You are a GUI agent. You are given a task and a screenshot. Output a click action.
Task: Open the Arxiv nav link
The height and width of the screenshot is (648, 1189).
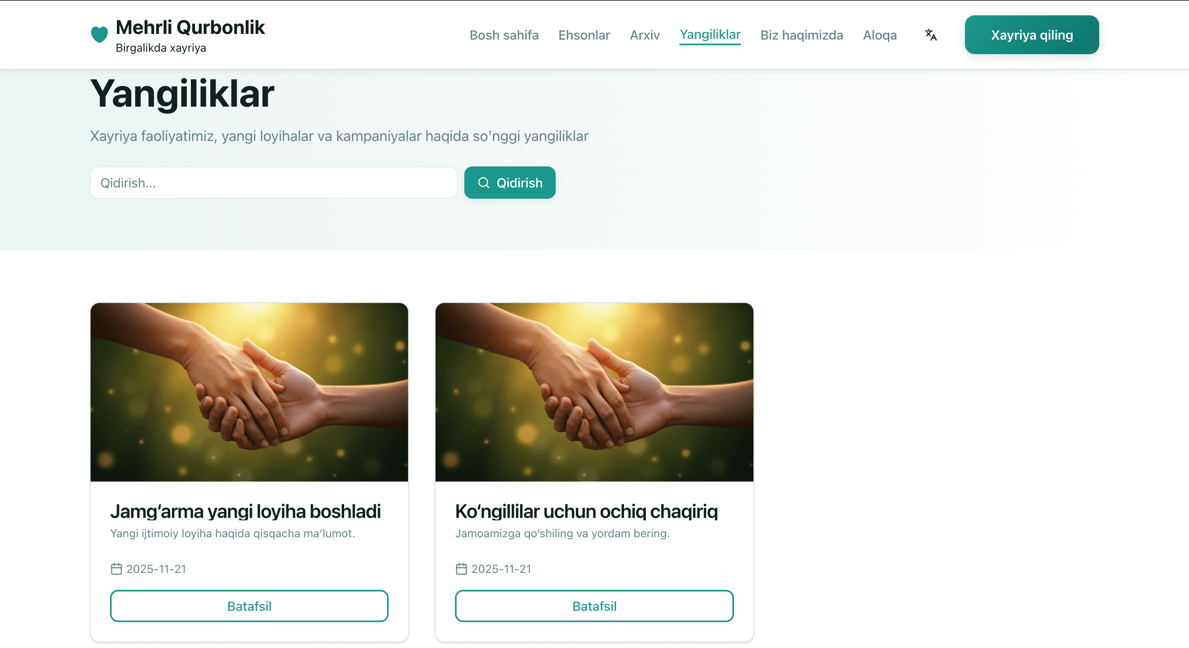click(x=644, y=35)
